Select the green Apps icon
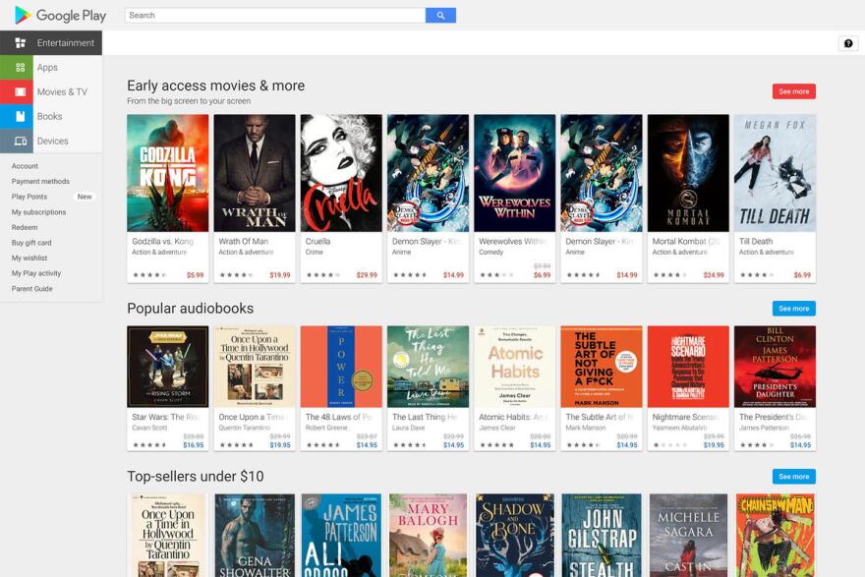The height and width of the screenshot is (577, 865). tap(18, 68)
